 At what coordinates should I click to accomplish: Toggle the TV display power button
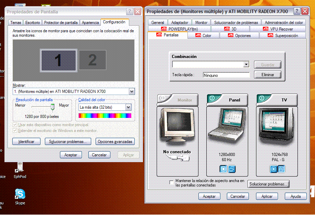(x=262, y=98)
